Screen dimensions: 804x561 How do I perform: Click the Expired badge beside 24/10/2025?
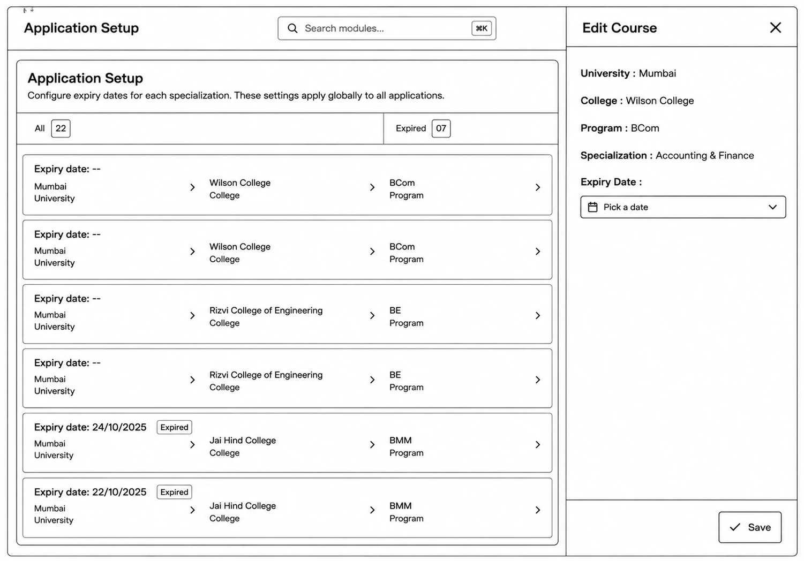click(175, 427)
